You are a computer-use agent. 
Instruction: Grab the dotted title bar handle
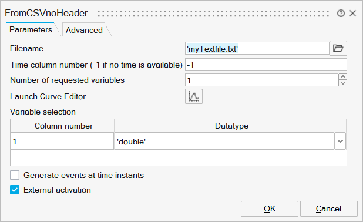(213, 14)
